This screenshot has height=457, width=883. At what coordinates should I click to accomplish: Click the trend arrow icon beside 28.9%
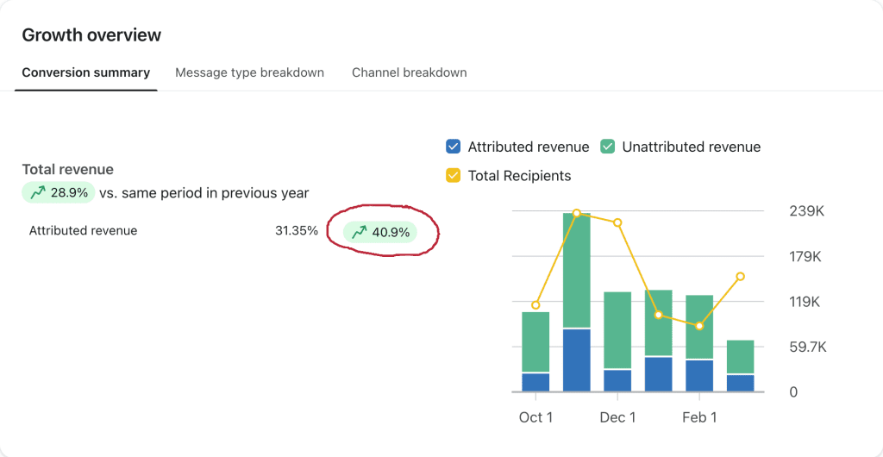(38, 193)
